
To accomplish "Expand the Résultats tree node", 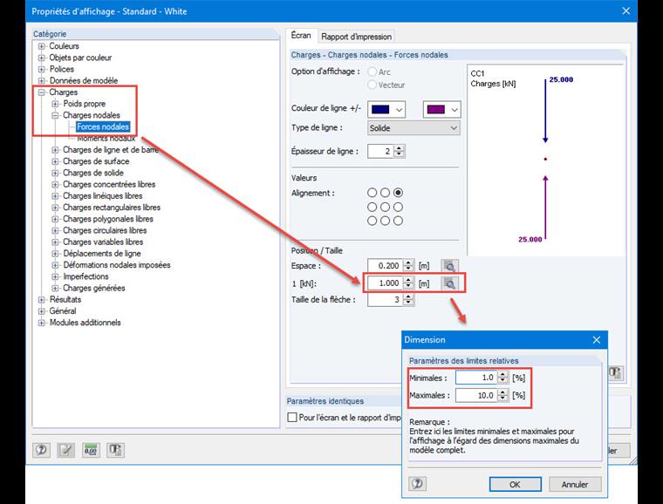I will tap(42, 300).
